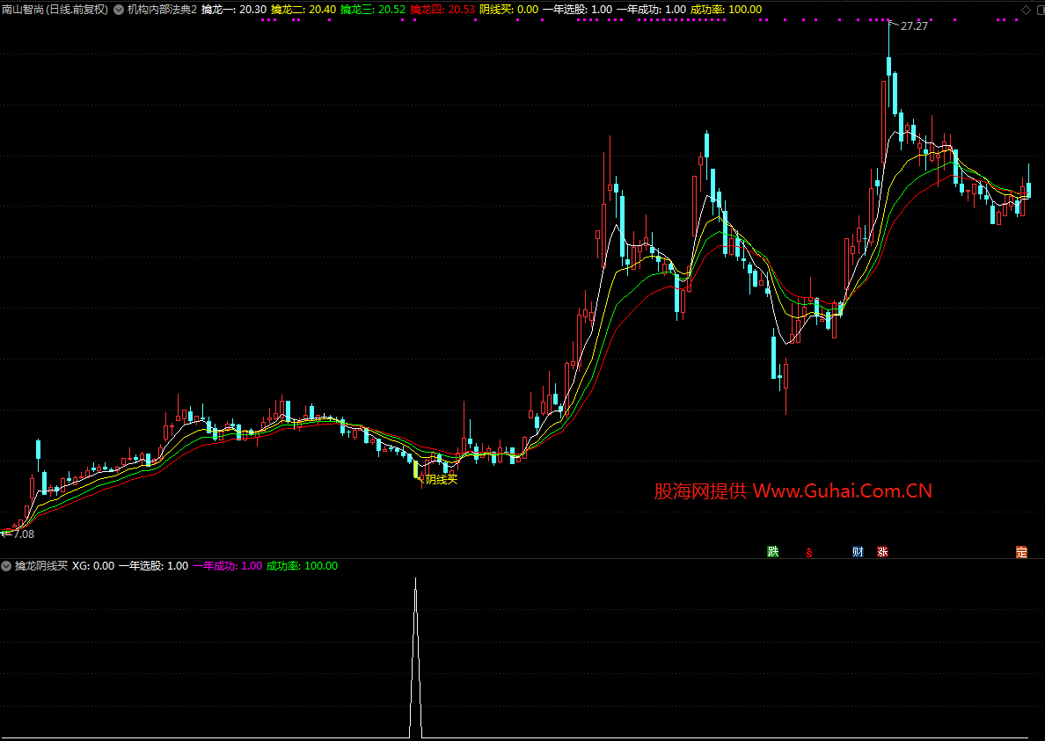Click the dark red 涨 event marker icon

pyautogui.click(x=882, y=551)
